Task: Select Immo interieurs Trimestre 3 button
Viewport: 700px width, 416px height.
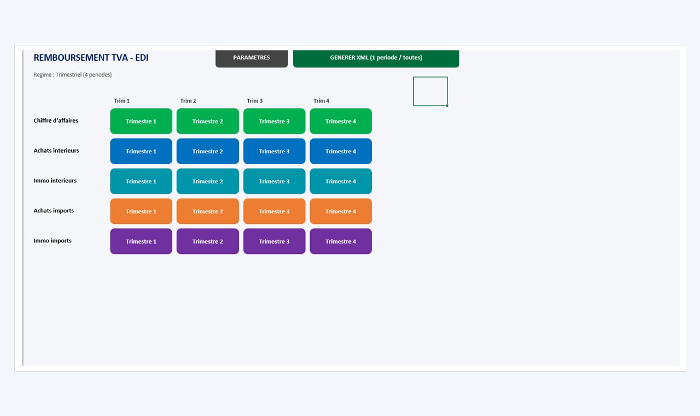Action: [x=275, y=181]
